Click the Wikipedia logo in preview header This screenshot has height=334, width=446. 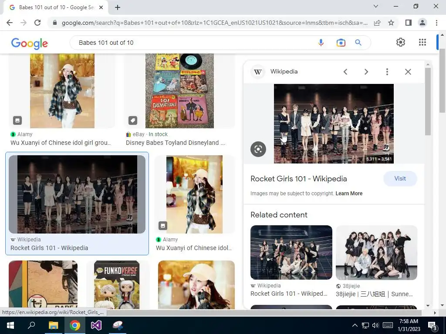[x=258, y=72]
